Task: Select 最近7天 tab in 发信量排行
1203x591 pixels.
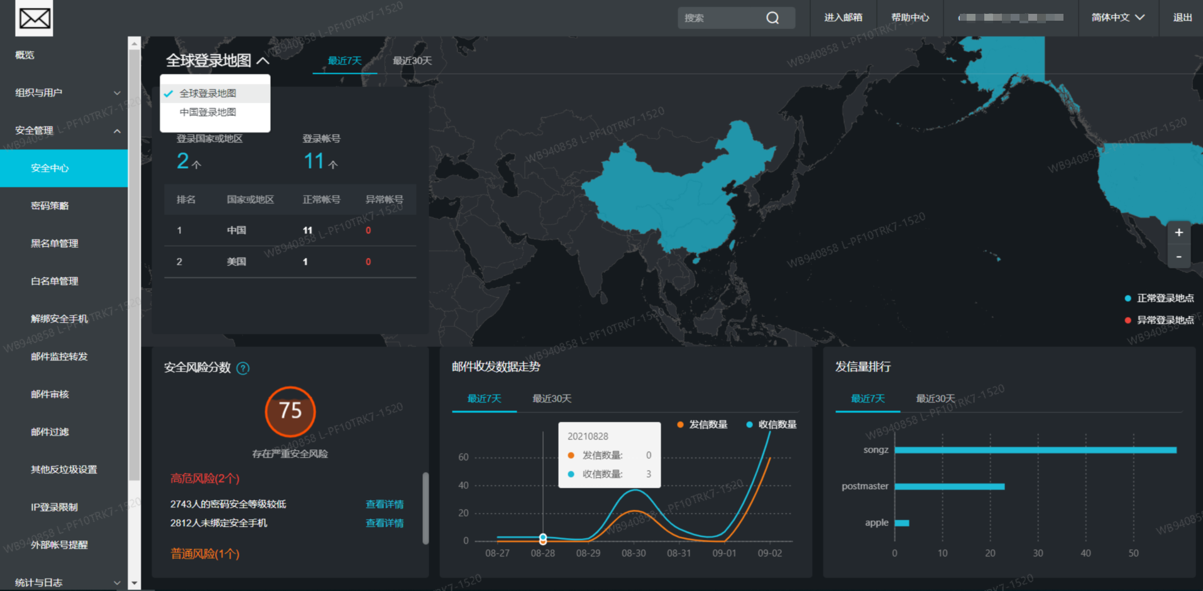Action: point(868,399)
